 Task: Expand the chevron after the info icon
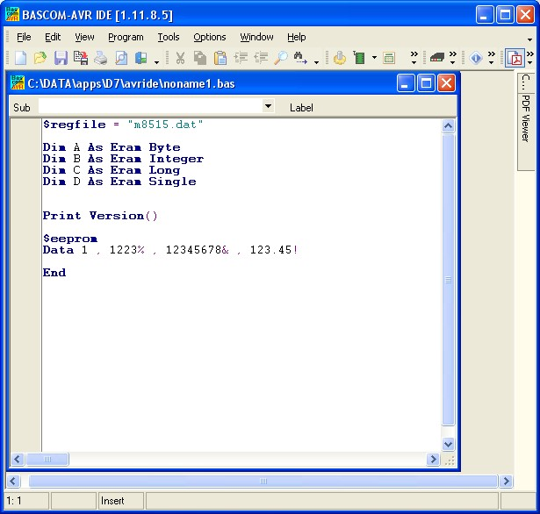coord(492,58)
